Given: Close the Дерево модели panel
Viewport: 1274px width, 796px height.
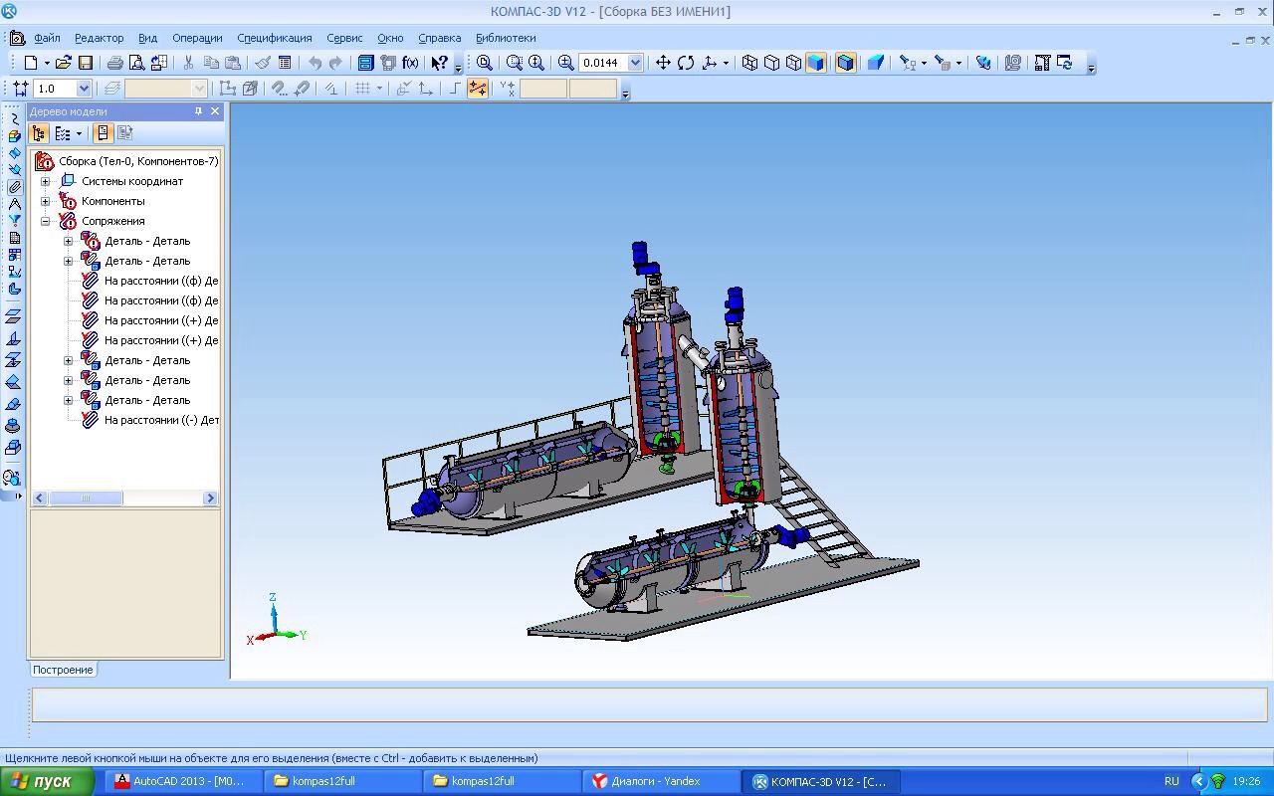Looking at the screenshot, I should [x=215, y=111].
